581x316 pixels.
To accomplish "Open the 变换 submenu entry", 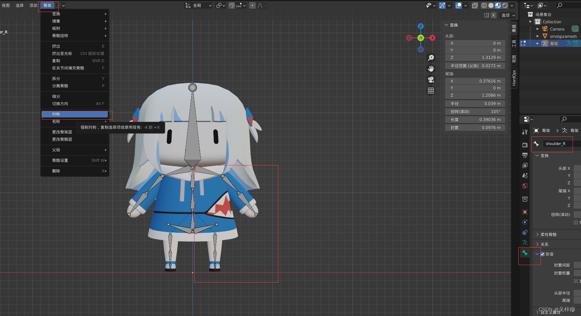I will 75,14.
